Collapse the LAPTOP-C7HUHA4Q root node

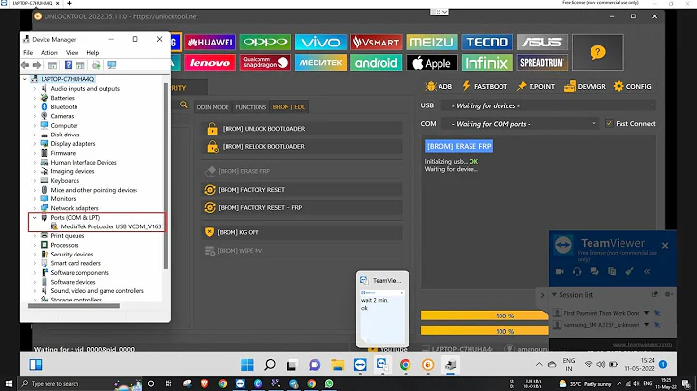25,79
